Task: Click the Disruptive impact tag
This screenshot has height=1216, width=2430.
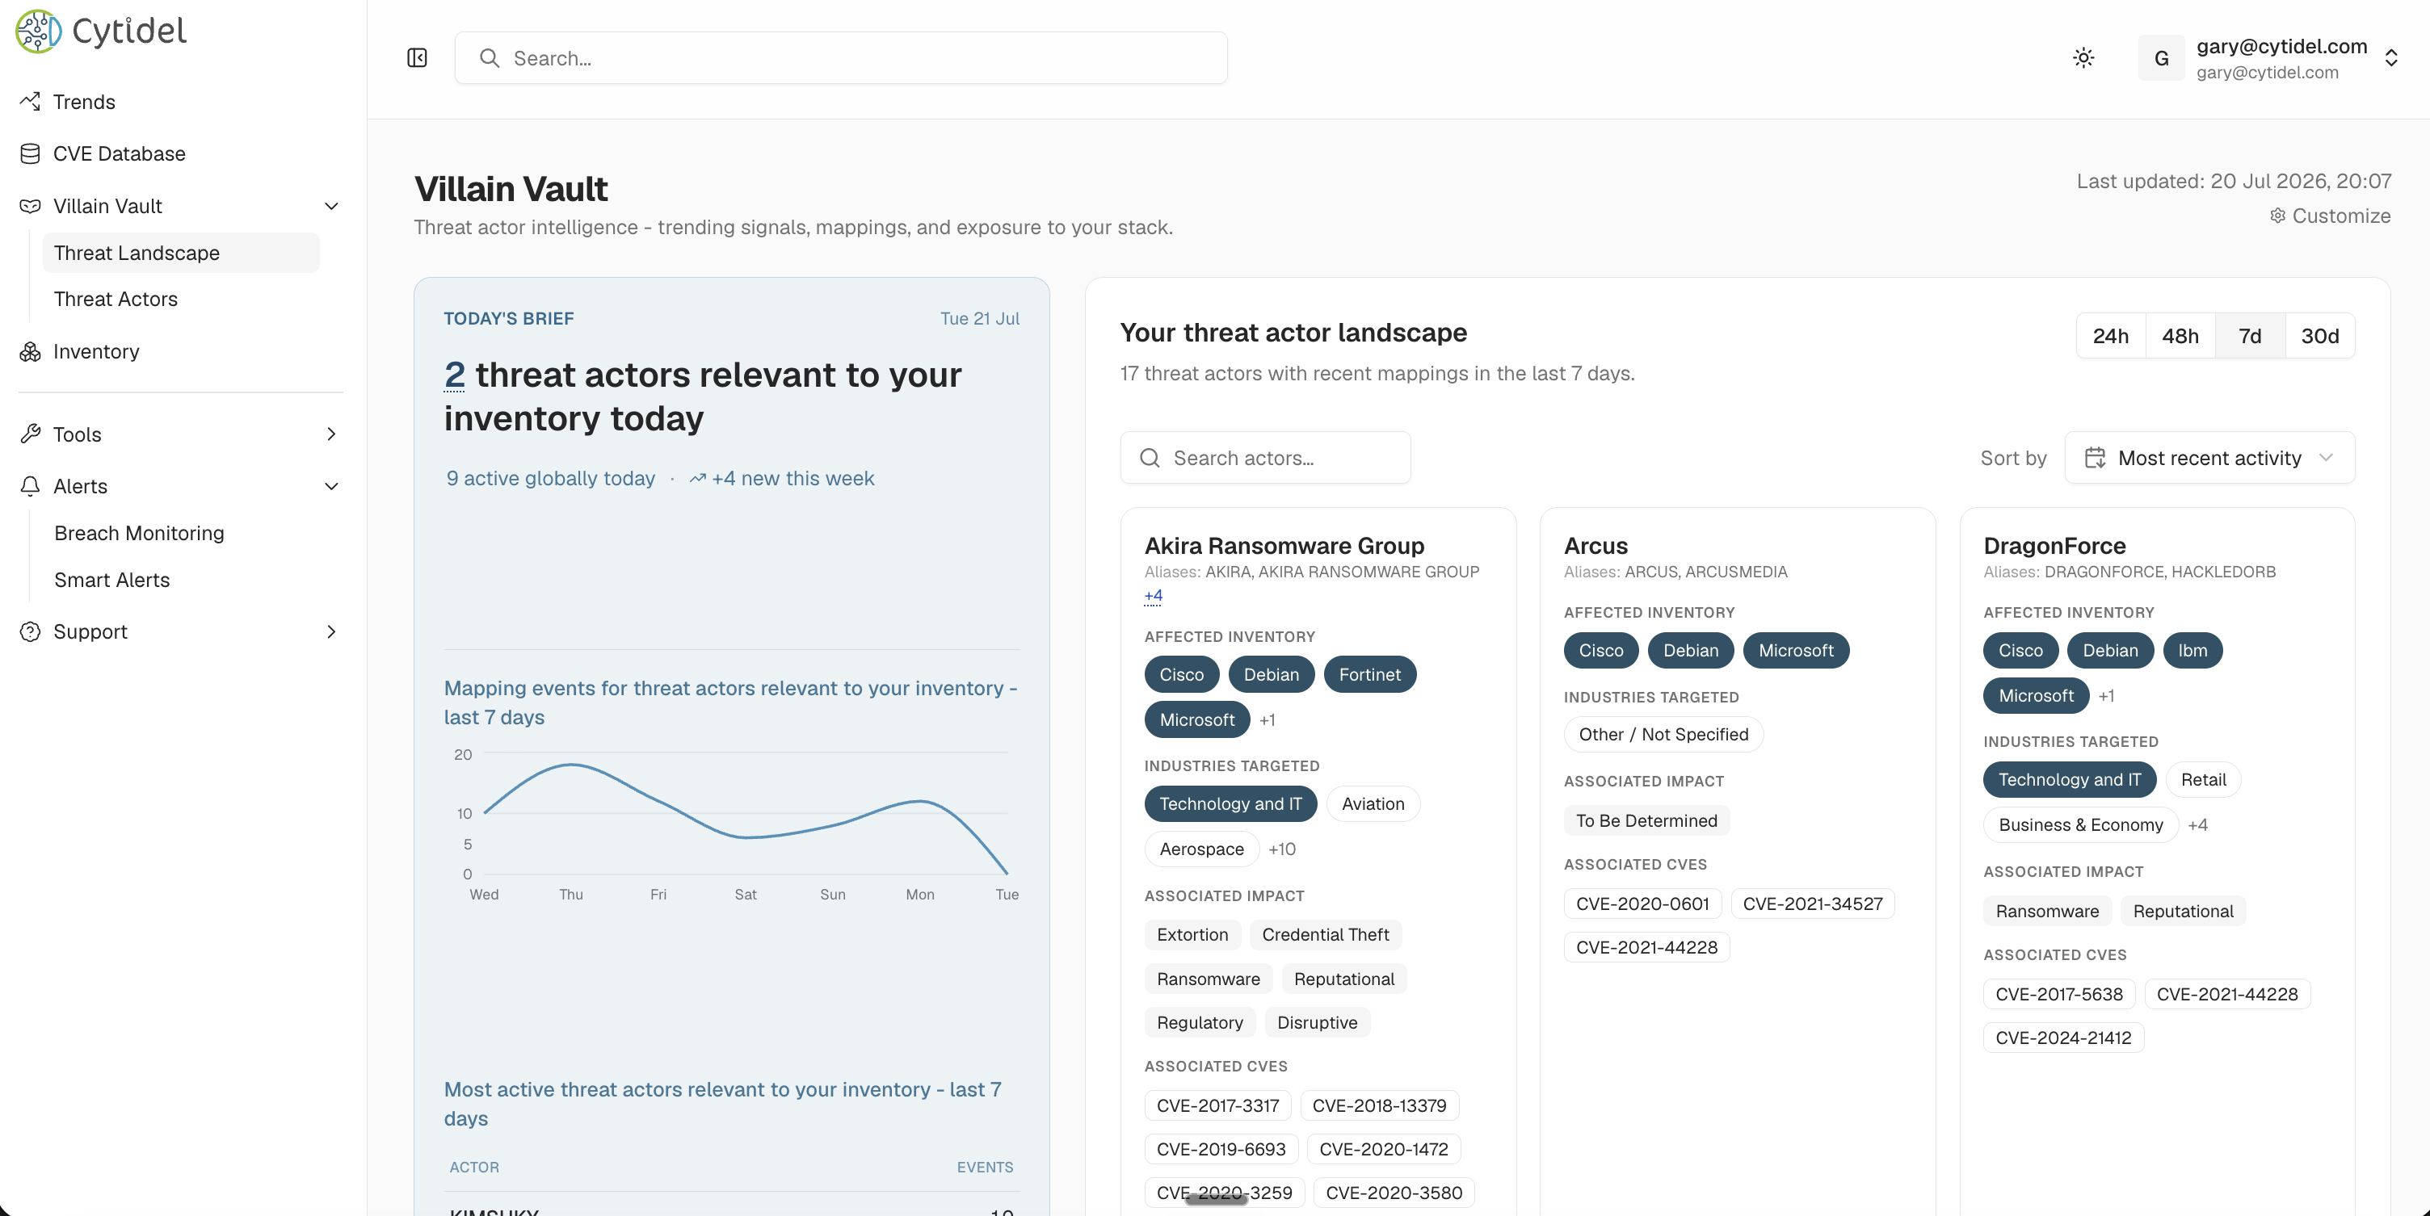Action: [1317, 1023]
